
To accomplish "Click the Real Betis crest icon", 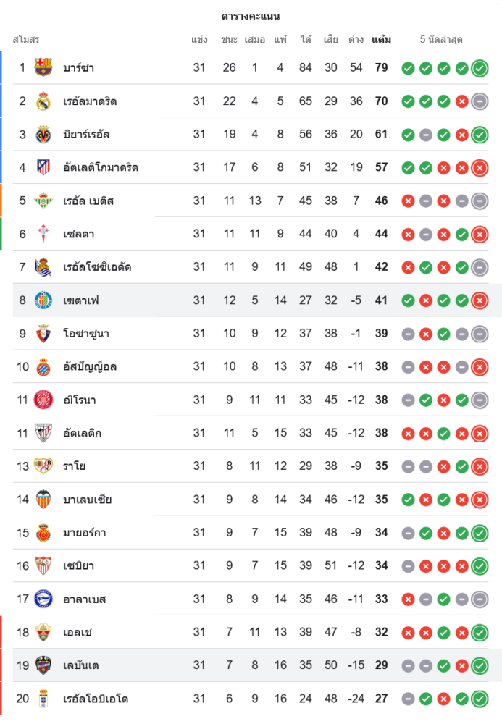I will pyautogui.click(x=43, y=201).
